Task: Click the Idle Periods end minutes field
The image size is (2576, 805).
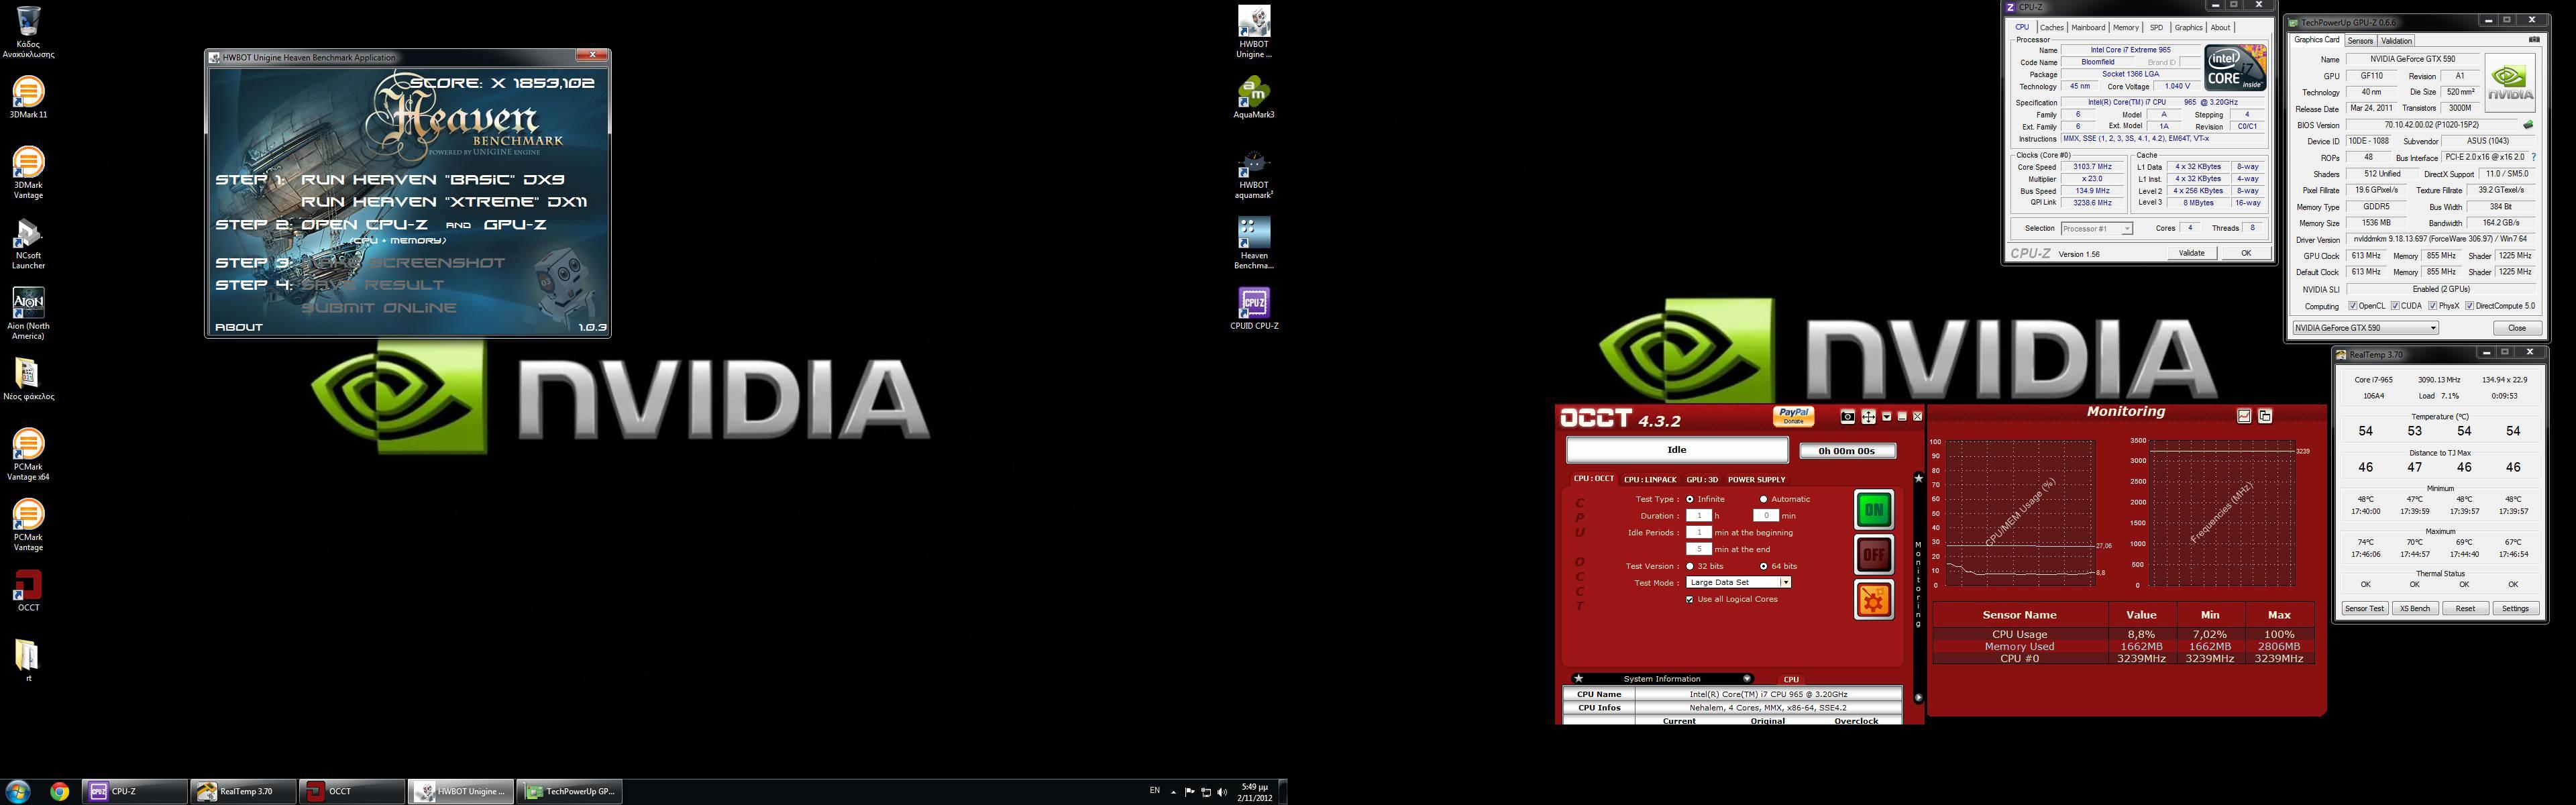Action: [x=1698, y=549]
